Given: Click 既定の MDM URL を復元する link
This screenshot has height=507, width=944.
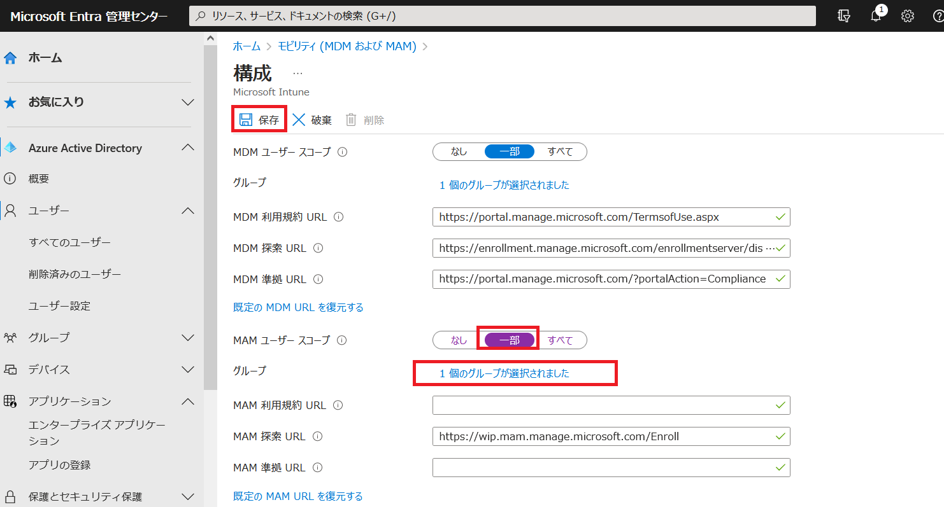Looking at the screenshot, I should pyautogui.click(x=299, y=307).
